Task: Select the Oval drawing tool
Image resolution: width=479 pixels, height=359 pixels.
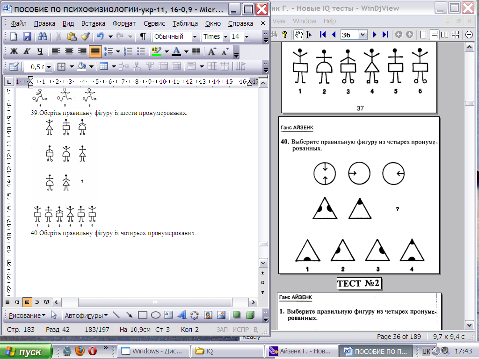Action: click(x=155, y=315)
